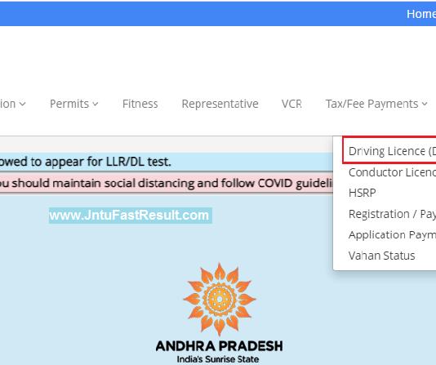Choose Registration / Pay option

(x=392, y=214)
